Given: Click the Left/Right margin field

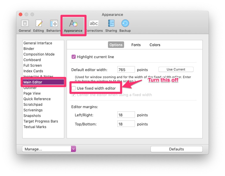Looking at the screenshot, I should (126, 115).
